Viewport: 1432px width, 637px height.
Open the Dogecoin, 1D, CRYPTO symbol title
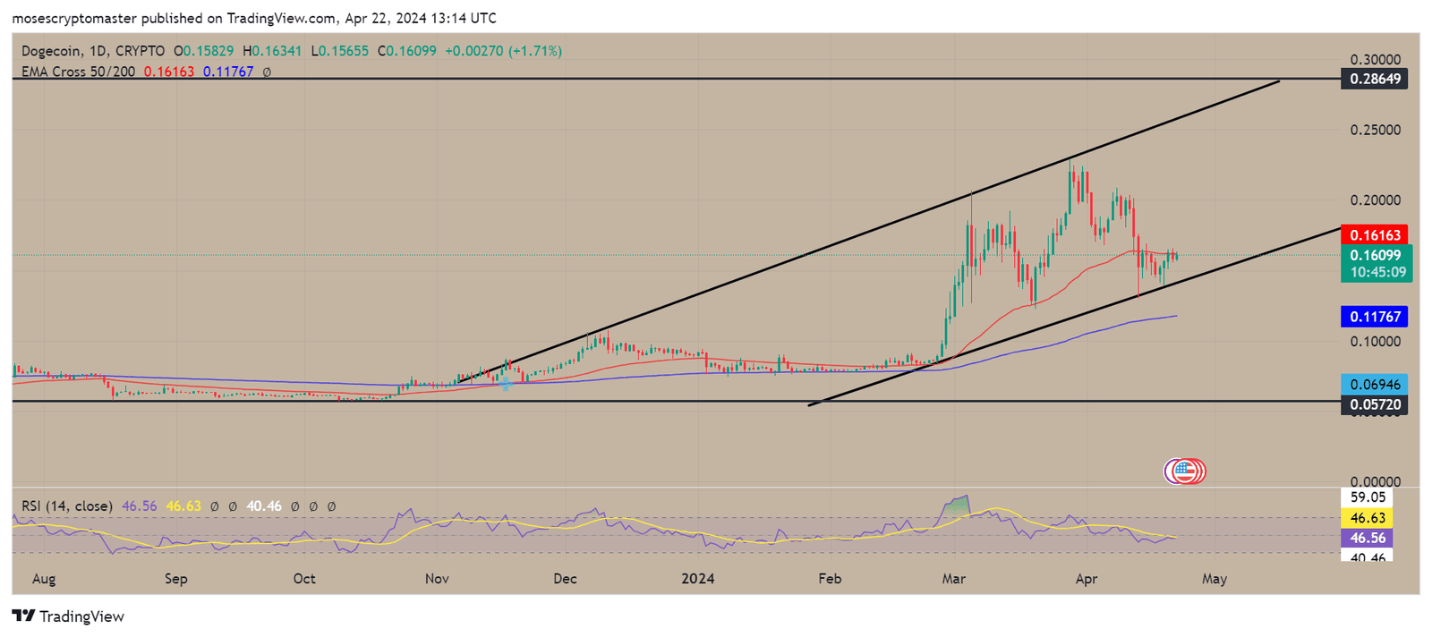tap(93, 51)
